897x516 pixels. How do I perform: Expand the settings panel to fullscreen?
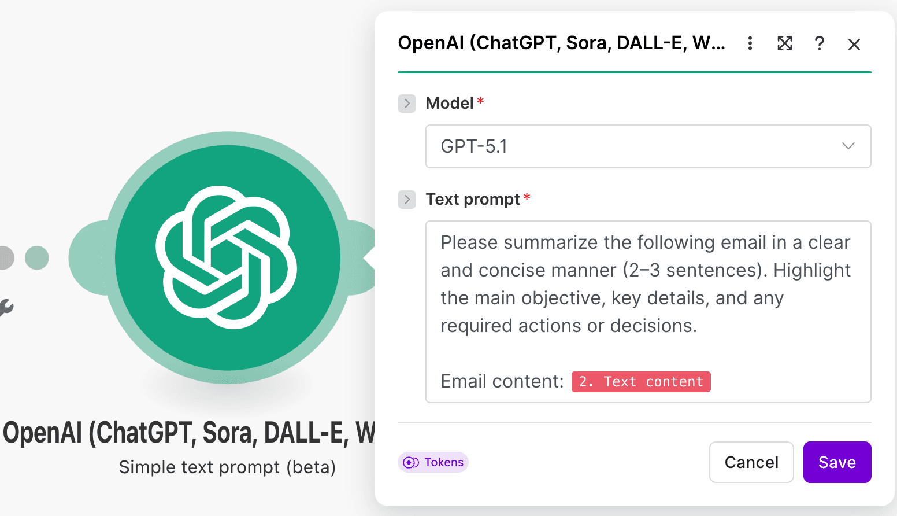pos(784,43)
